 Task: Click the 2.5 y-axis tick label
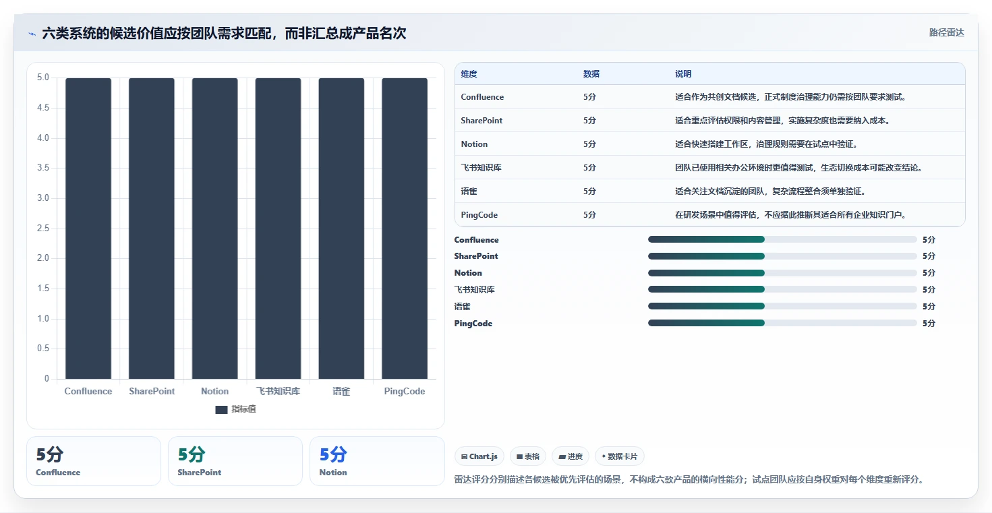[43, 229]
